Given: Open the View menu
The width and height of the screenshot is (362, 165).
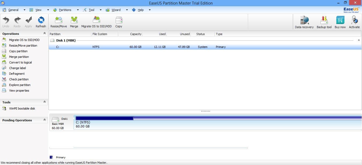Looking at the screenshot, I should (x=39, y=10).
